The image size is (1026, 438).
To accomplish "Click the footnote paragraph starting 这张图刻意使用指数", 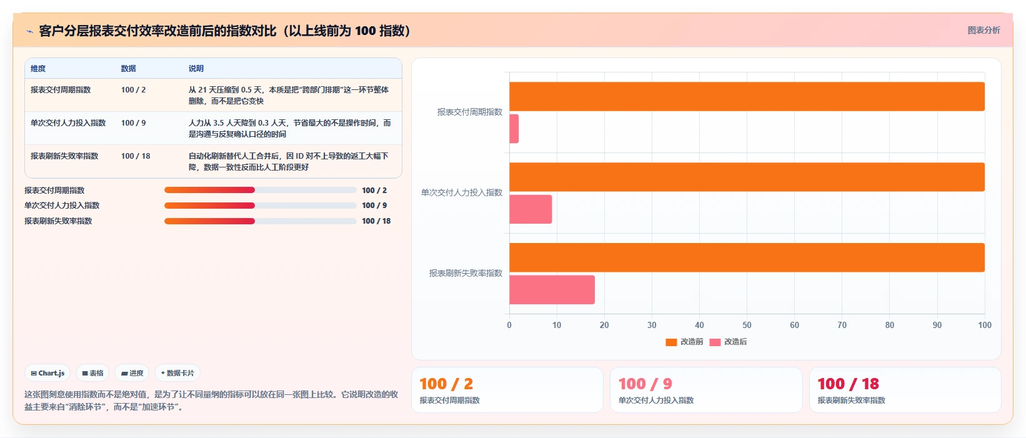I will 211,401.
